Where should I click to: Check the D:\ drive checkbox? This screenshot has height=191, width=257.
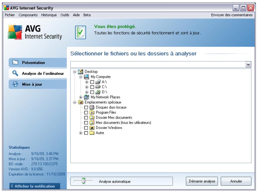coord(92,92)
